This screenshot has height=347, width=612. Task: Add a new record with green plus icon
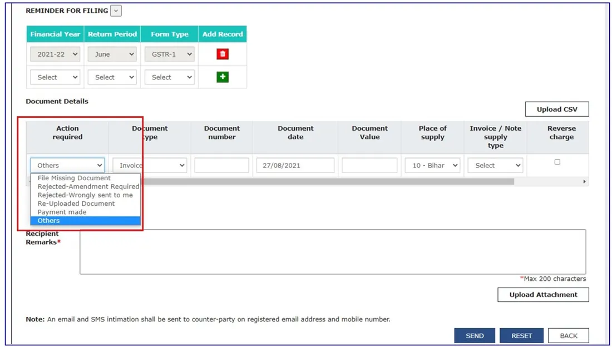pos(223,77)
